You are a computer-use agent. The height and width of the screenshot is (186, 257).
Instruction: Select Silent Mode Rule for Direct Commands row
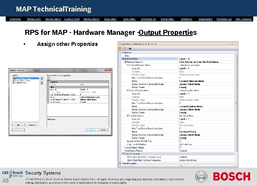[x=178, y=160]
